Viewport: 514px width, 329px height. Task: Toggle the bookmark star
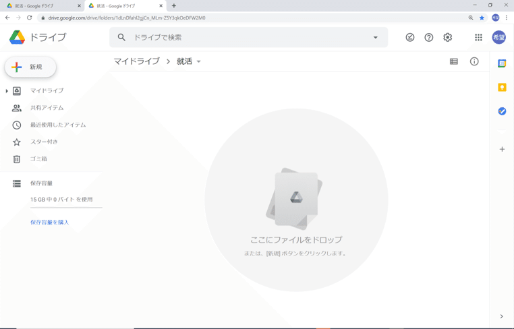point(482,18)
